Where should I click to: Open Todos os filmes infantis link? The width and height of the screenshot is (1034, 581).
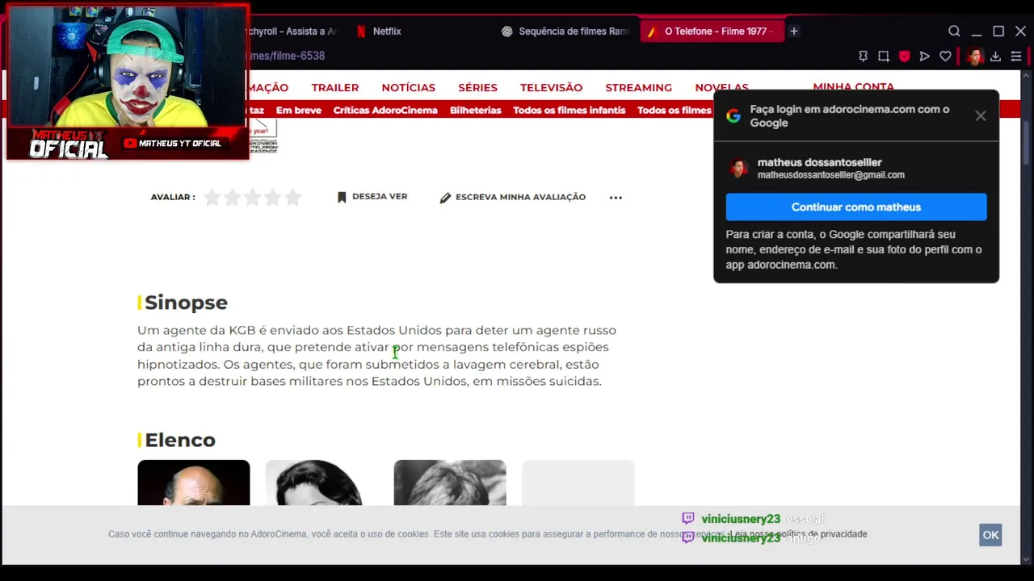pyautogui.click(x=570, y=111)
